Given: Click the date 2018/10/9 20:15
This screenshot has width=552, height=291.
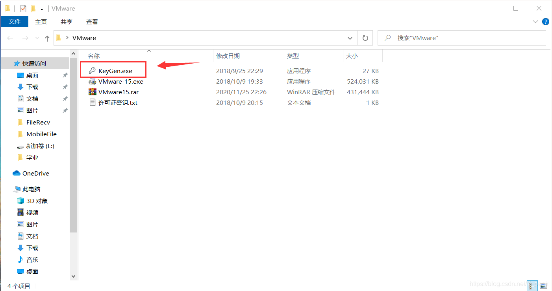Looking at the screenshot, I should (239, 103).
